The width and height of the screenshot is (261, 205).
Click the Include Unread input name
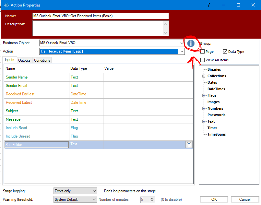coord(18,136)
